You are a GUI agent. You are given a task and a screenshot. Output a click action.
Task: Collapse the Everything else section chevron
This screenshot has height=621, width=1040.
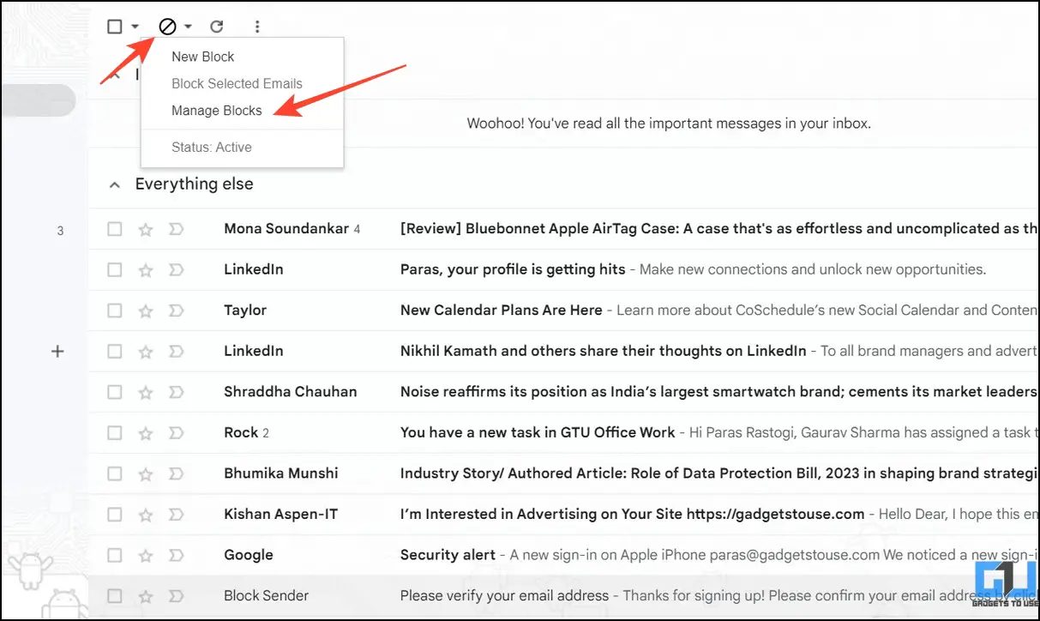(113, 184)
